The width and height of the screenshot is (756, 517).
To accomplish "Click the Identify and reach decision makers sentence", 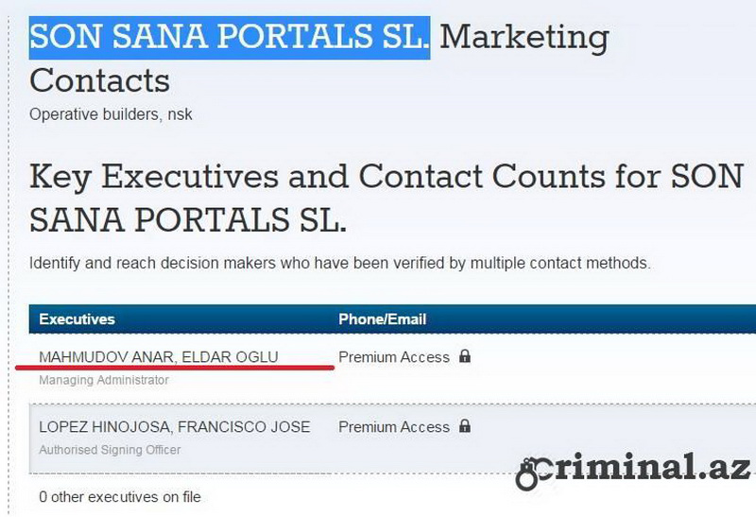I will point(340,264).
